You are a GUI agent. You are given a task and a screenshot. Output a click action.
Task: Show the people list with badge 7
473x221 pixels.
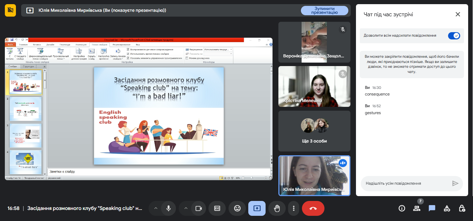pyautogui.click(x=417, y=208)
